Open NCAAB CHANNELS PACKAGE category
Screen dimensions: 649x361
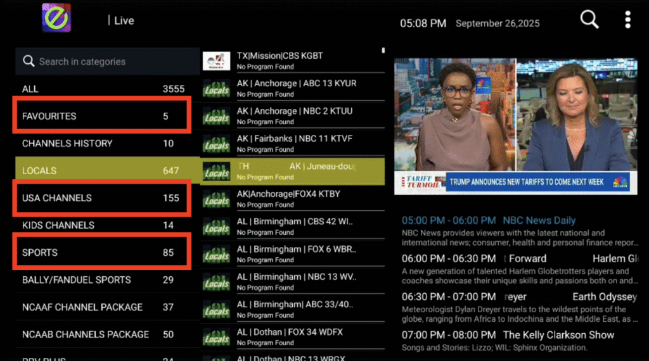coord(108,334)
